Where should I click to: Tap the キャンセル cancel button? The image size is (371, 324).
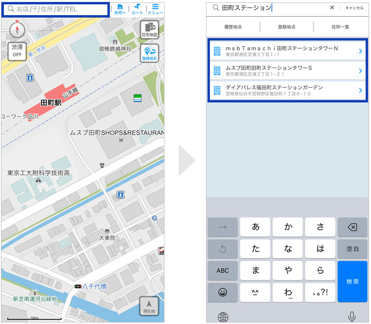[x=354, y=8]
